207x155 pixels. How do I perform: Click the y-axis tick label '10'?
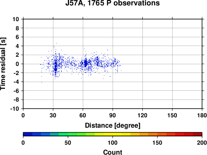16,19
